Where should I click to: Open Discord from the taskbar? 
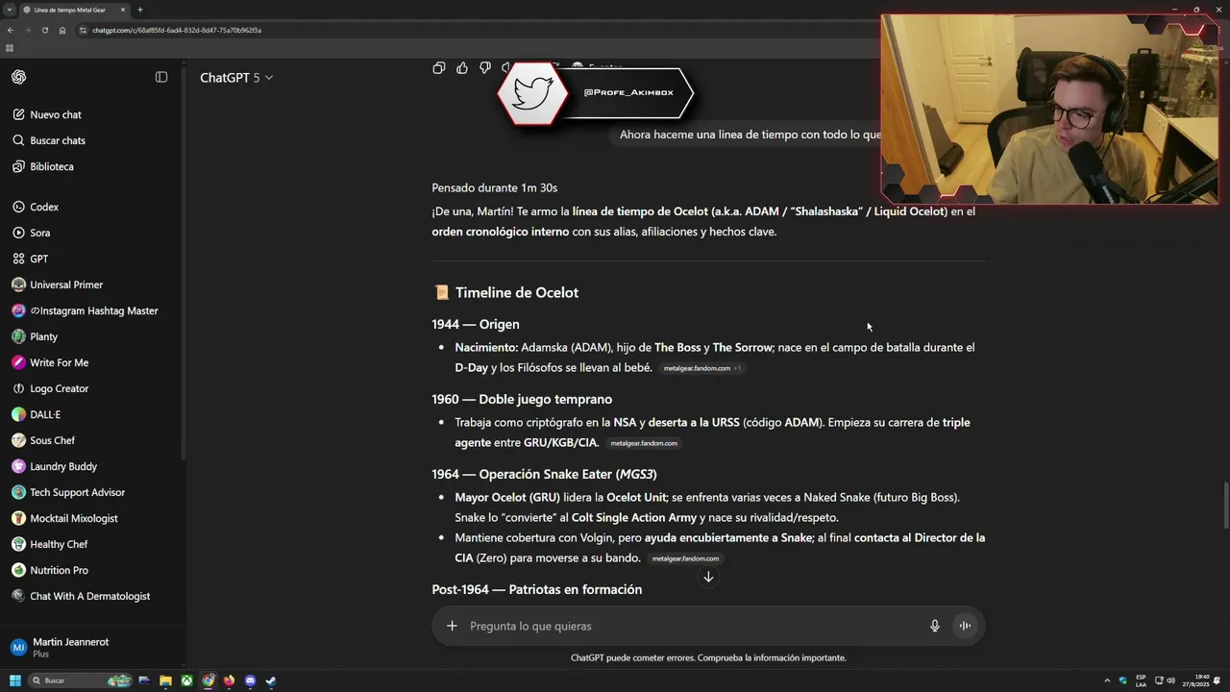pyautogui.click(x=250, y=680)
